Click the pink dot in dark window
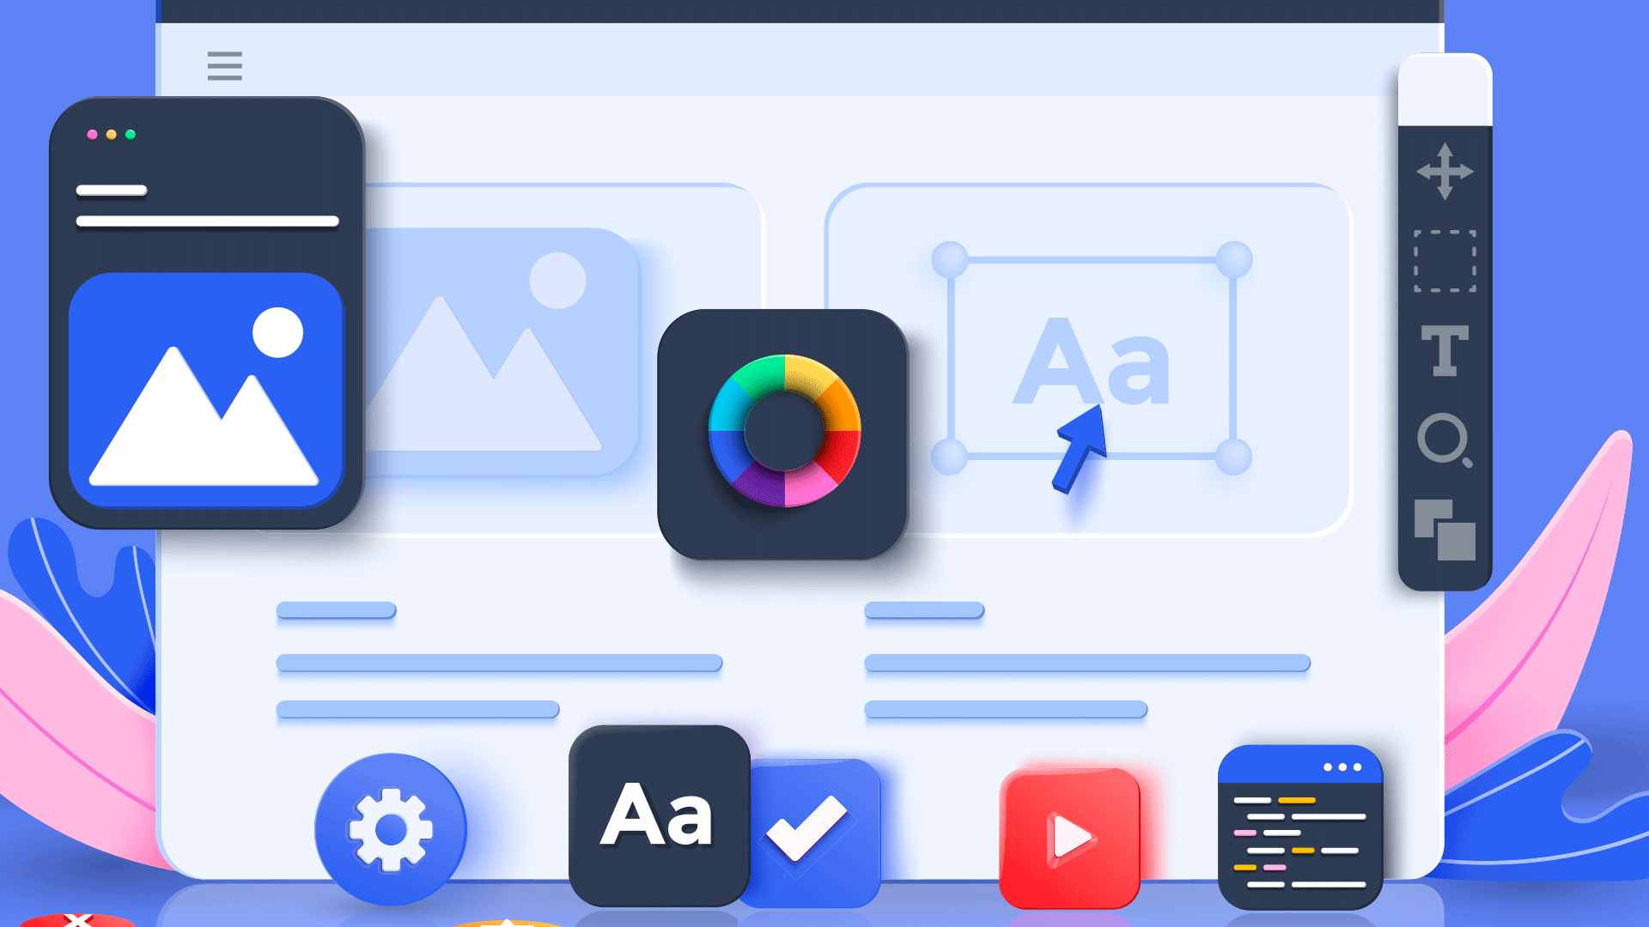 coord(92,135)
